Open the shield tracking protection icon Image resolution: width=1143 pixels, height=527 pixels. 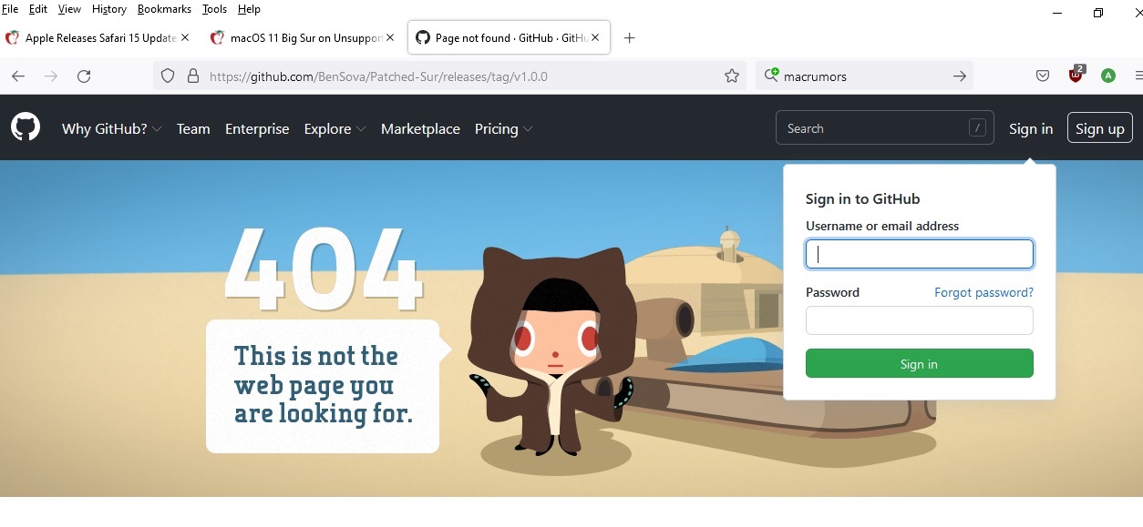point(168,76)
